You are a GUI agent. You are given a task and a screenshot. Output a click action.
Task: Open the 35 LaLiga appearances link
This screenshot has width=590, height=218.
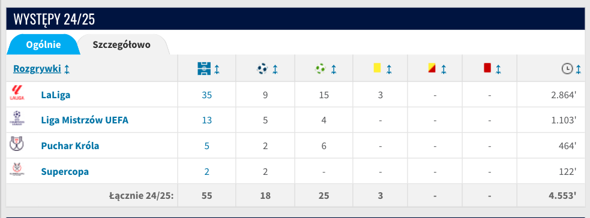pyautogui.click(x=206, y=95)
